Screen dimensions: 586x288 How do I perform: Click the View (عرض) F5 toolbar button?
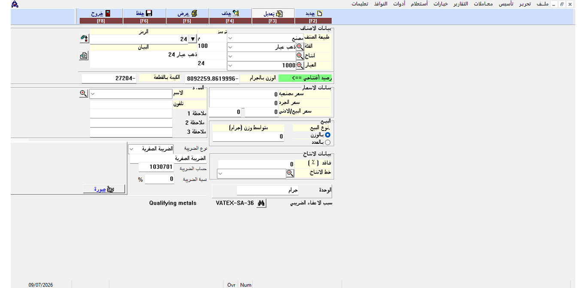187,16
